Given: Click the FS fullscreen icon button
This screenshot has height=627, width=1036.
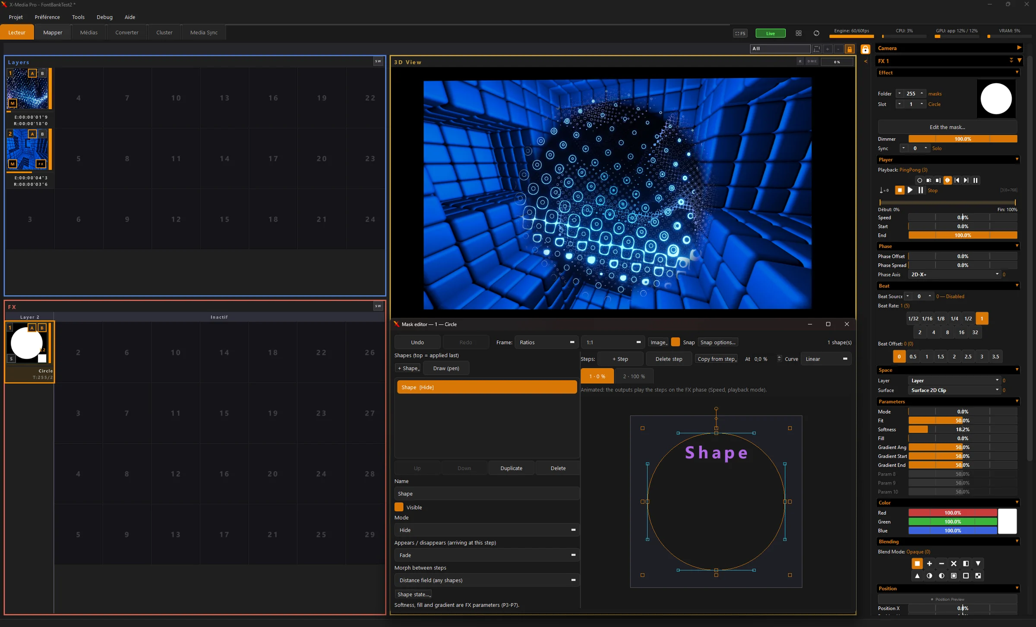Looking at the screenshot, I should [740, 33].
